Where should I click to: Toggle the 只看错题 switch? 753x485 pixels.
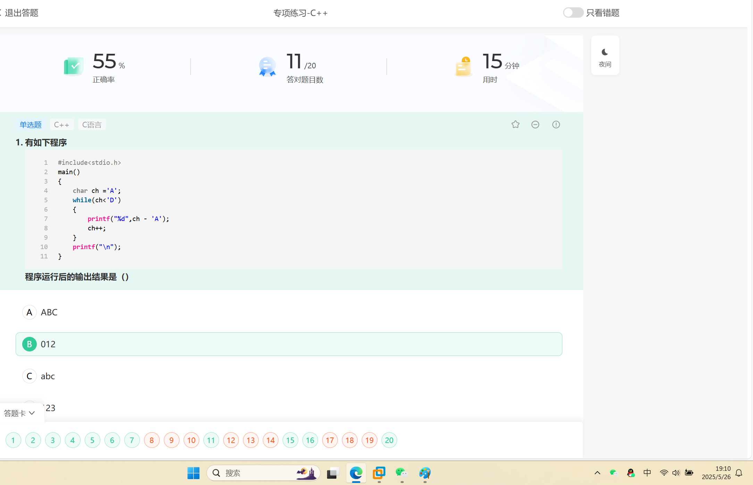point(573,13)
